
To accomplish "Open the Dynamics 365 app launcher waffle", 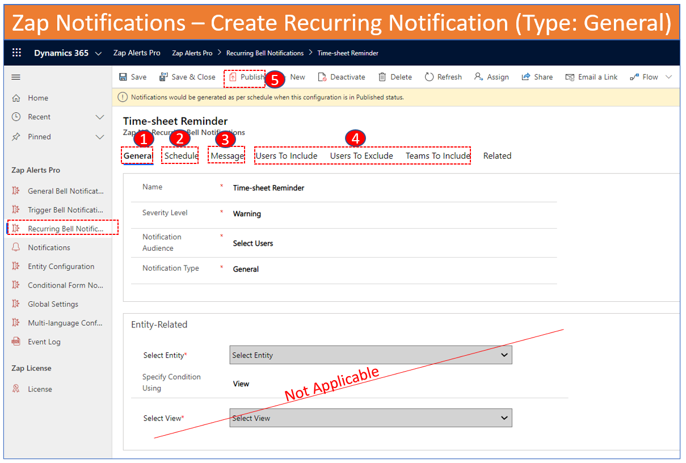I will point(16,53).
